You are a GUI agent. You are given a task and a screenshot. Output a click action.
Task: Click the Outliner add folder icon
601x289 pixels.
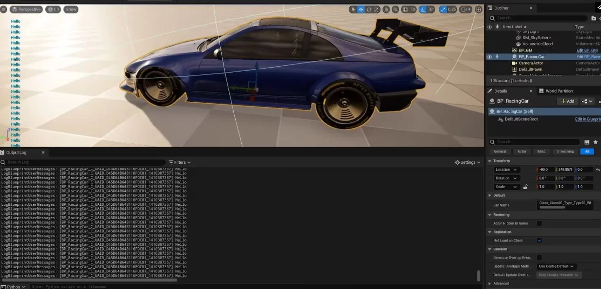pos(594,18)
